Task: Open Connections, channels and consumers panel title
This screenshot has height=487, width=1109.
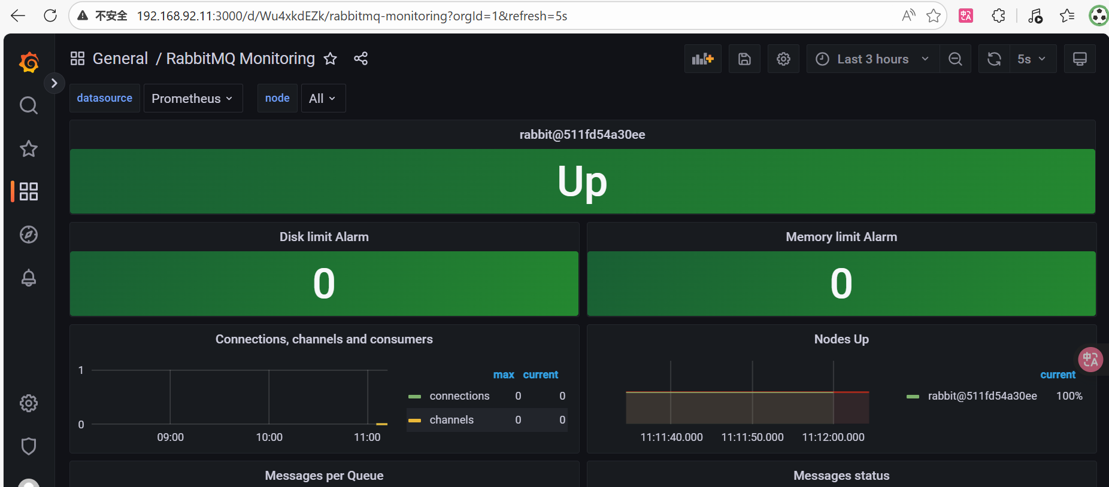Action: click(324, 339)
